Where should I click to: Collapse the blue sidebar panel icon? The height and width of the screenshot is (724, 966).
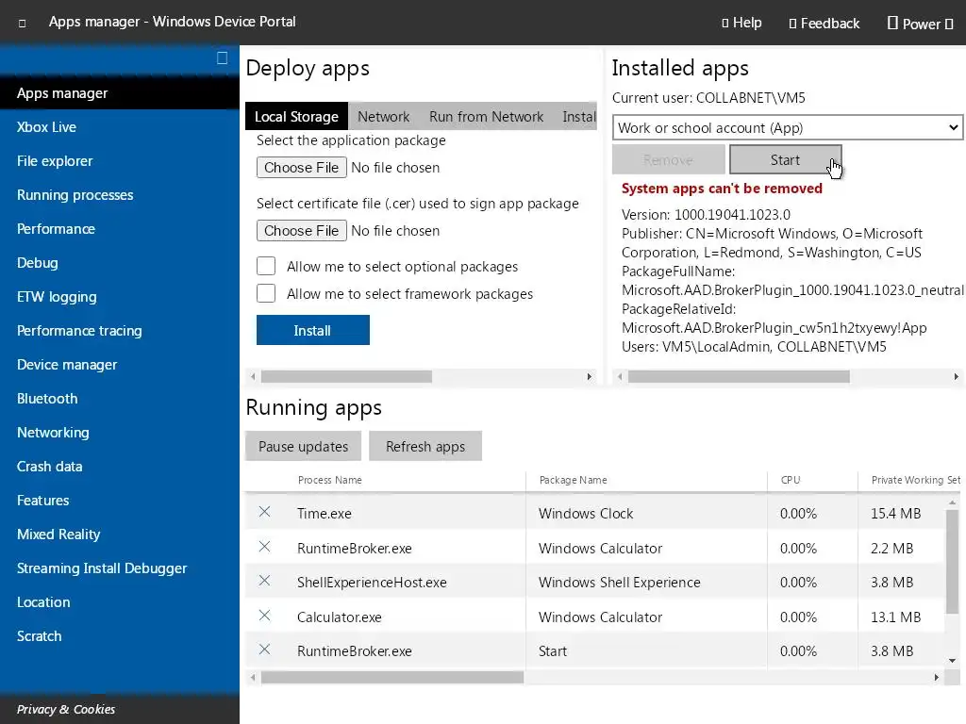(x=222, y=58)
